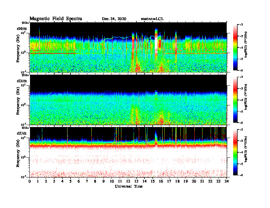Click the -2 tick on dD/dt color bar
270x208 pixels.
241,77
